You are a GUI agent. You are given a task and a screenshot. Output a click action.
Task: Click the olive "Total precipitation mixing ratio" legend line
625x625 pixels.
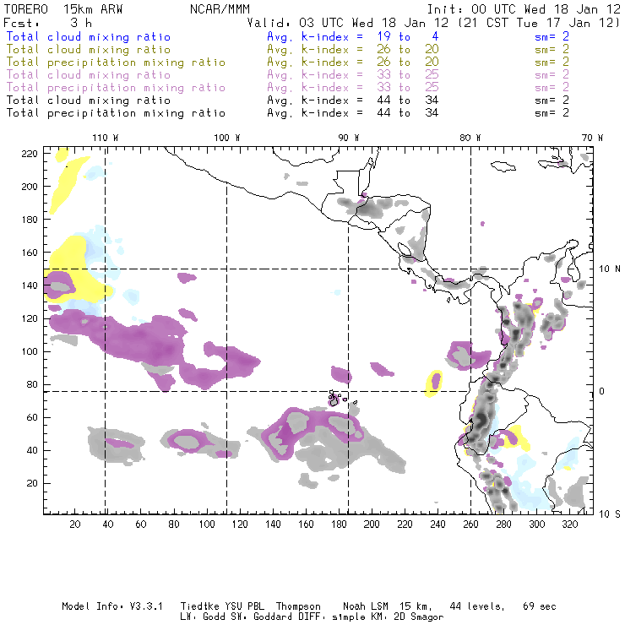point(116,62)
